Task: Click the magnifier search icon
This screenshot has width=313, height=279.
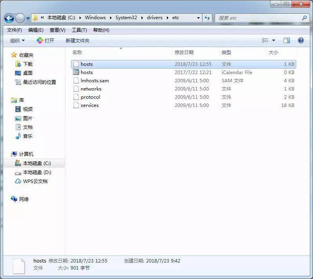Action: tap(304, 18)
